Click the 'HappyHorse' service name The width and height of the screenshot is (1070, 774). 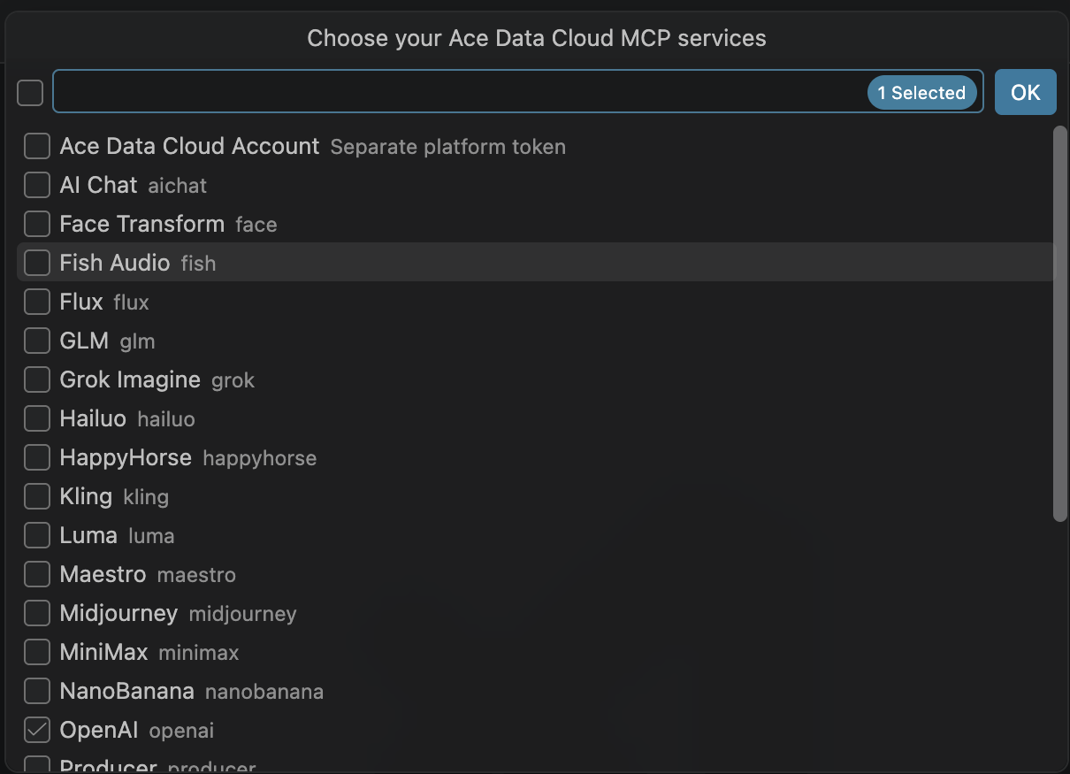click(126, 457)
